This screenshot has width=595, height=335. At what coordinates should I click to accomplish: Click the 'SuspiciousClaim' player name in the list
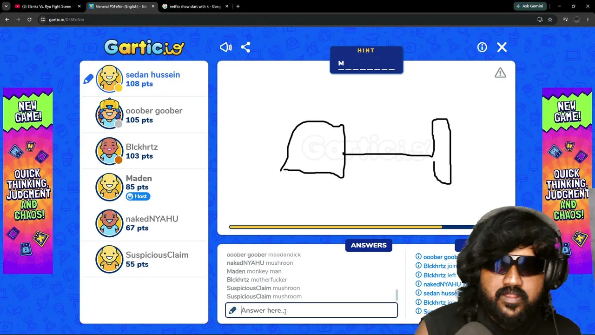157,255
